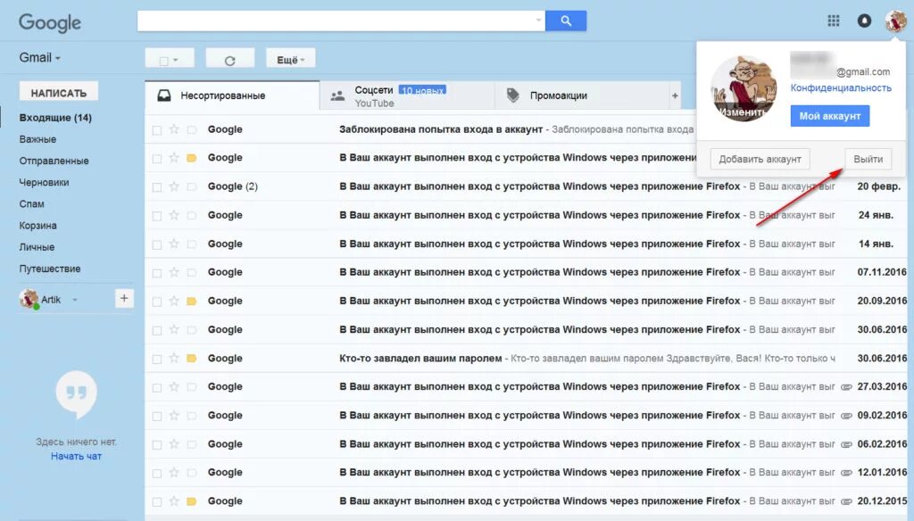
Task: Click attachment icon on email dated 12.01.2016
Action: click(846, 473)
